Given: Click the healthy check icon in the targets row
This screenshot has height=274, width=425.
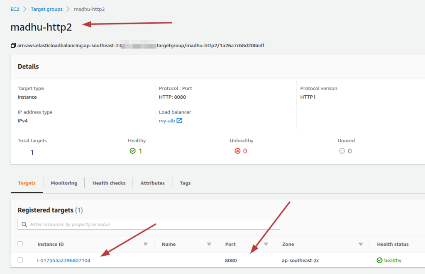Looking at the screenshot, I should point(379,260).
